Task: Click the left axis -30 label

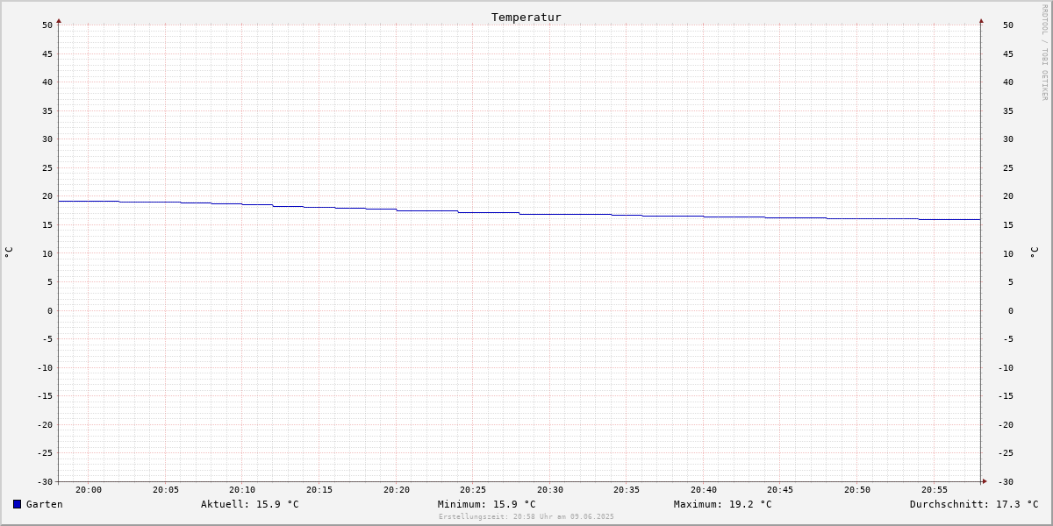Action: [45, 482]
